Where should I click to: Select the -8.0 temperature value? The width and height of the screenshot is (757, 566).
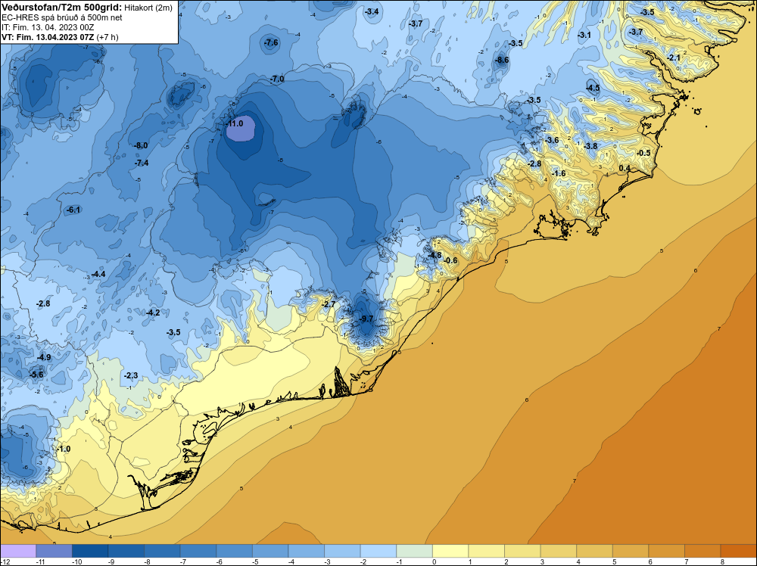coord(141,146)
